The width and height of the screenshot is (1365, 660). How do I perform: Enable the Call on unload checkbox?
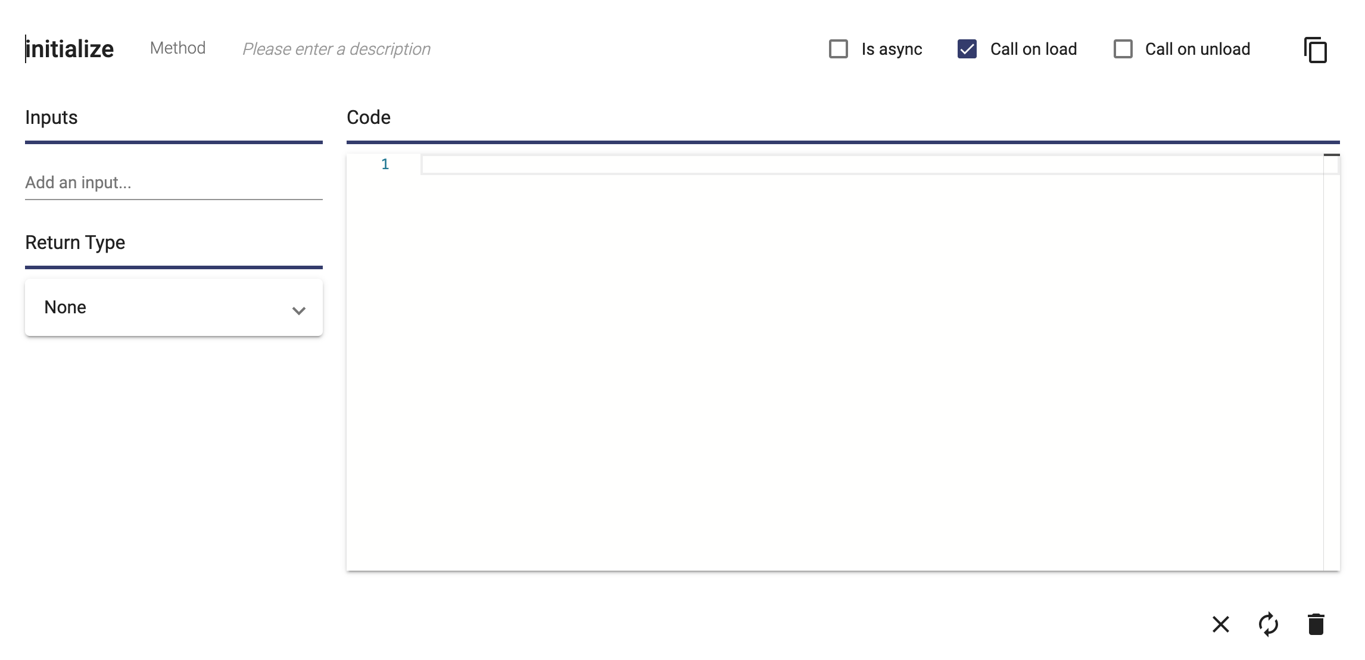point(1123,49)
